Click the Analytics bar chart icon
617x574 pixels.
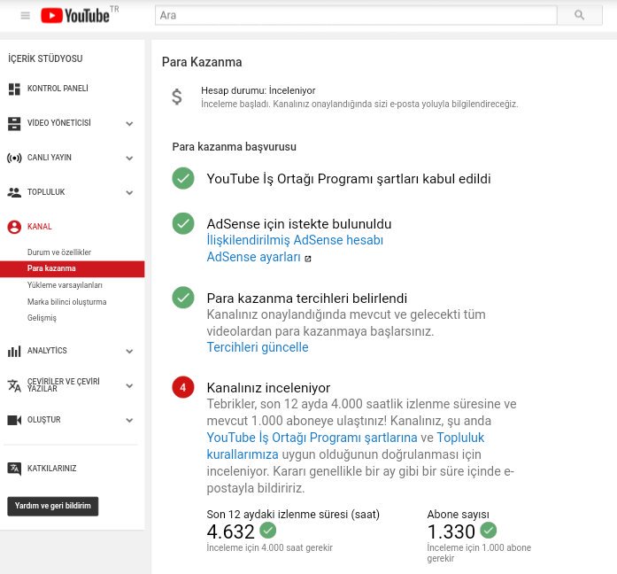click(14, 351)
